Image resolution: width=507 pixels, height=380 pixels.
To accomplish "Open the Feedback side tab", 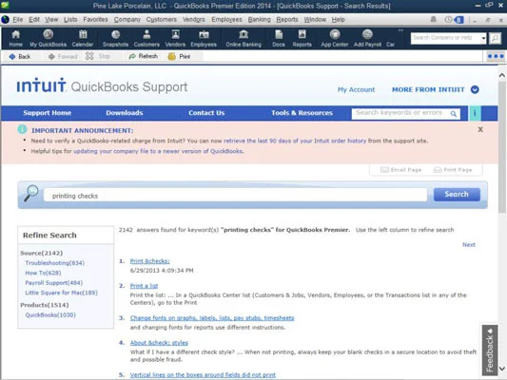I will [x=490, y=351].
